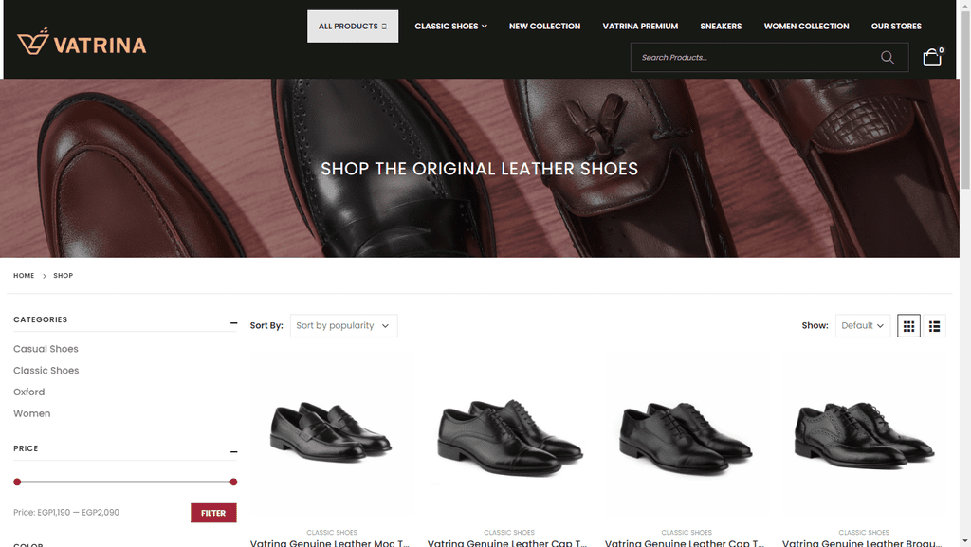This screenshot has width=971, height=547.
Task: Click the maximum price slider handle
Action: [x=233, y=482]
